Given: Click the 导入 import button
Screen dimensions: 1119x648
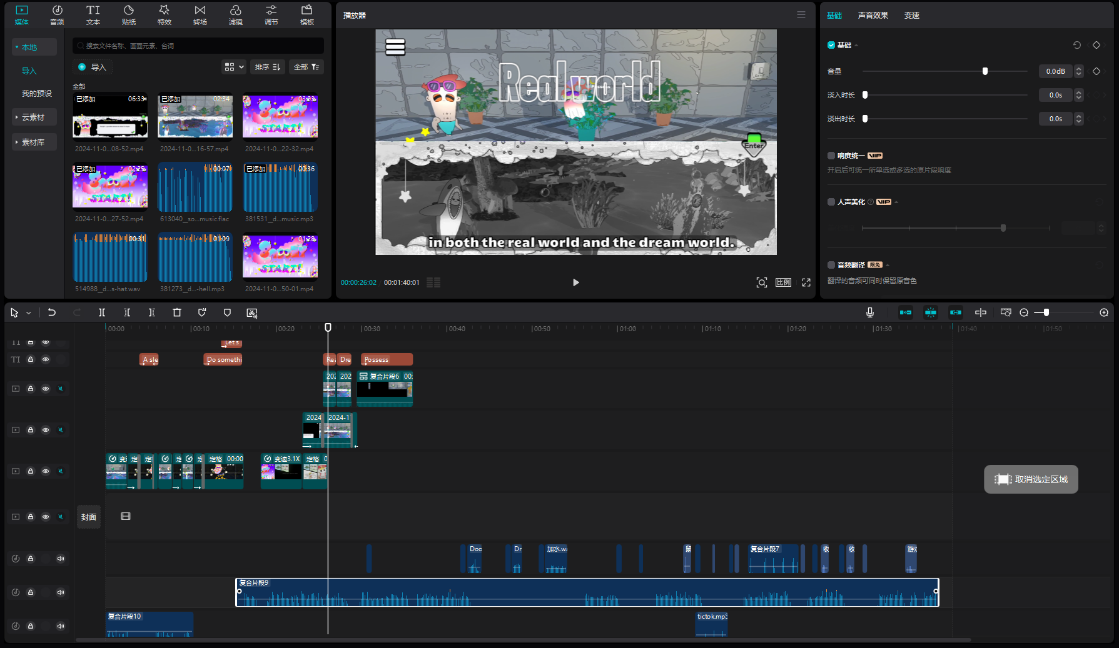Looking at the screenshot, I should click(93, 67).
